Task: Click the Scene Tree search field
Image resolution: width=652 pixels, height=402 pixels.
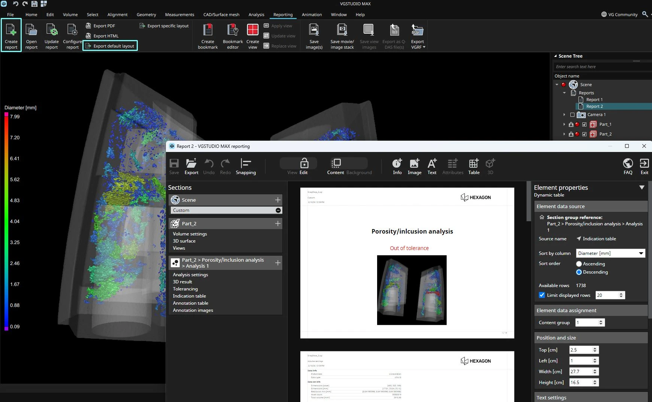Action: click(599, 67)
